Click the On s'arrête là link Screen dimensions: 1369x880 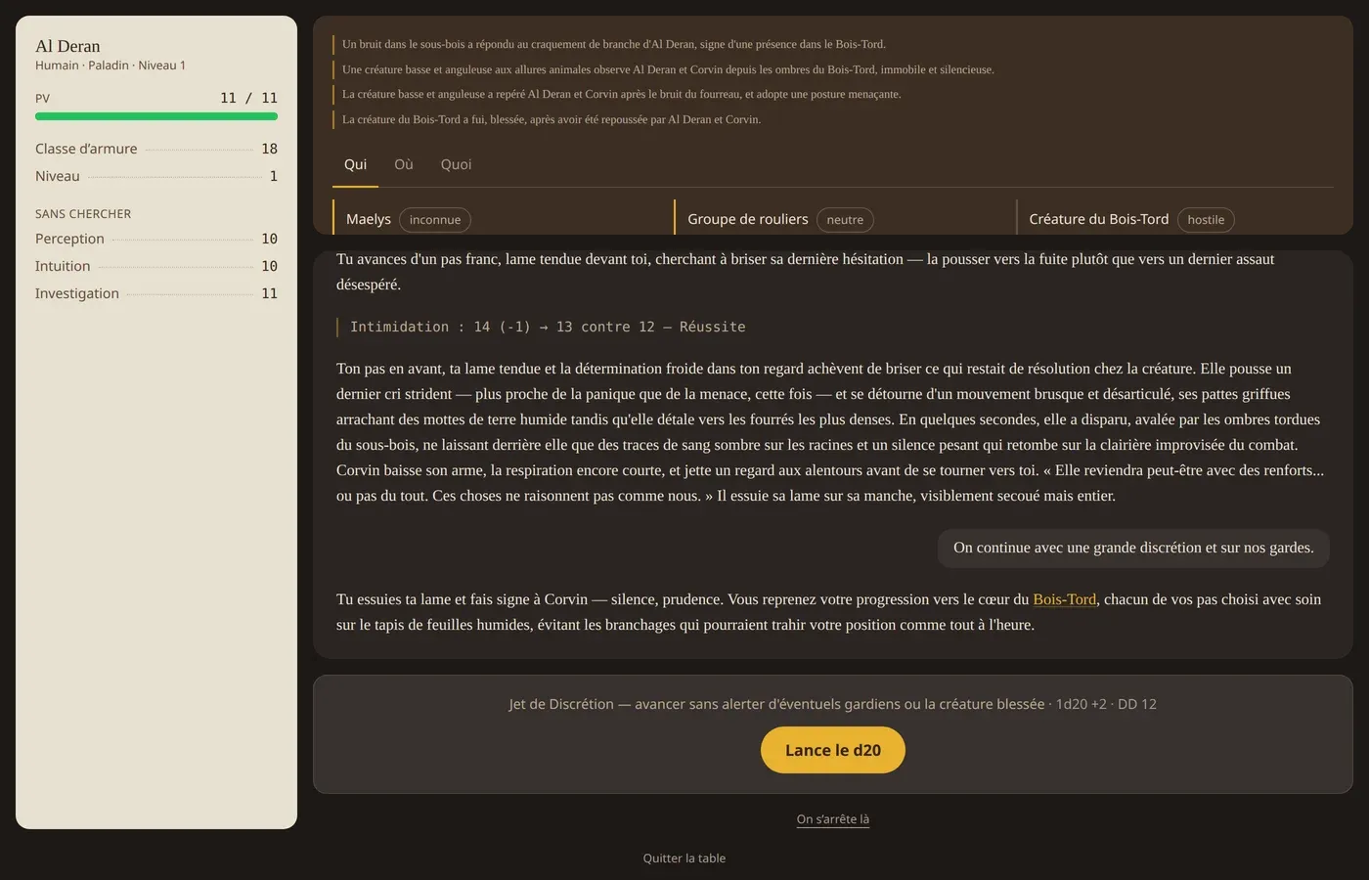point(833,819)
